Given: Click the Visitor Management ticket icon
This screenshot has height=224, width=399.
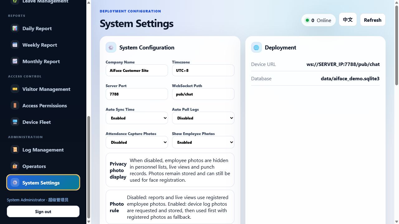Looking at the screenshot, I should point(15,89).
